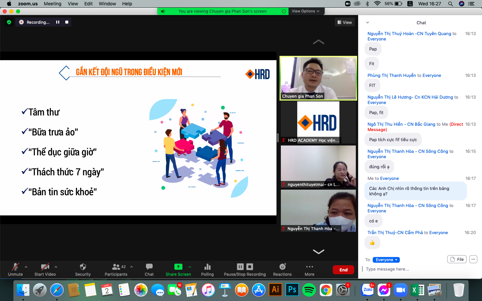Open the Polling panel

point(208,270)
